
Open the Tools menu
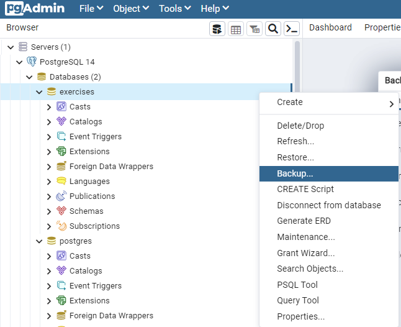pos(175,9)
